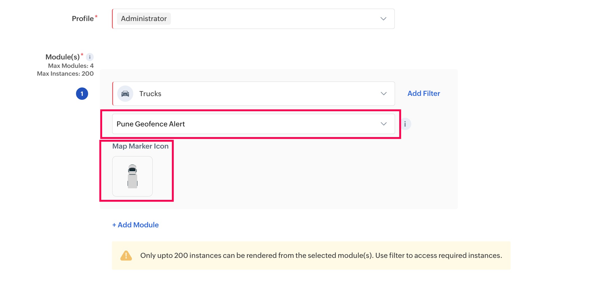This screenshot has width=597, height=282.
Task: Click the Map Marker Icon label
Action: pyautogui.click(x=140, y=146)
